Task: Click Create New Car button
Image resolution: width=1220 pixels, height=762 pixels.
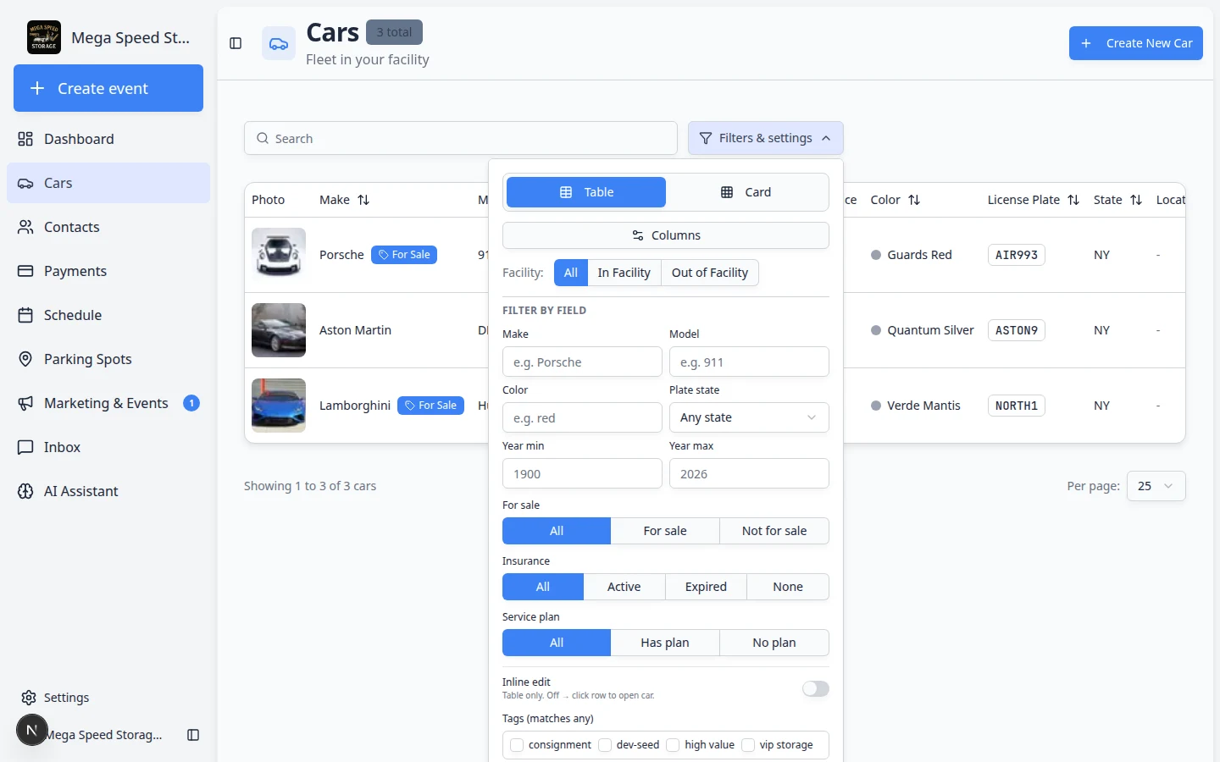Action: 1136,43
